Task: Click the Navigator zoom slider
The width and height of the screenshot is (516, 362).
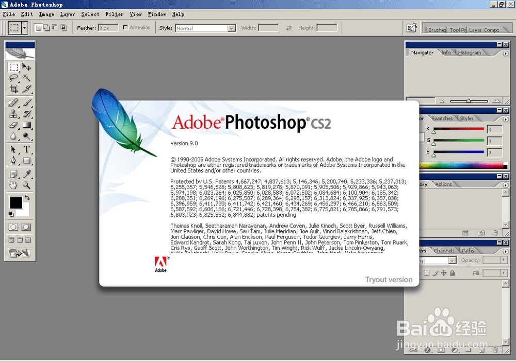Action: 469,101
